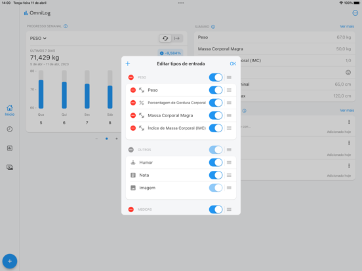This screenshot has height=271, width=362.
Task: Click the refresh cycle icon in chart card
Action: (x=165, y=38)
